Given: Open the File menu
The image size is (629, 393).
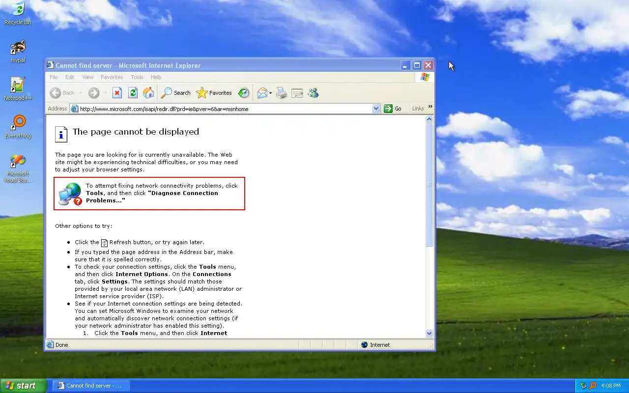Looking at the screenshot, I should 54,77.
